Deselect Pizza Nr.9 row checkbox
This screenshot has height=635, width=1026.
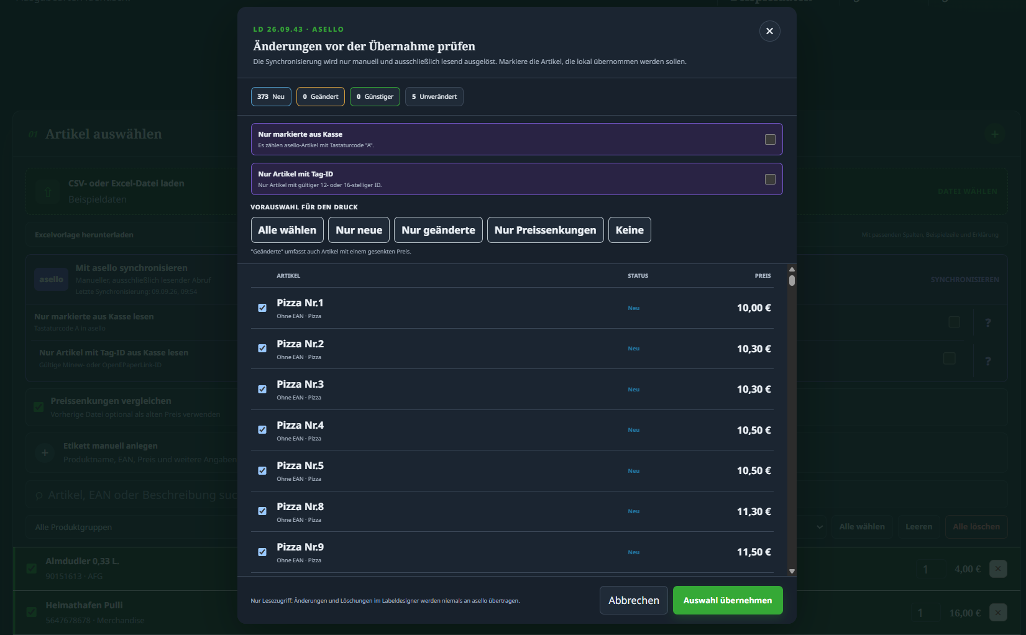coord(262,552)
